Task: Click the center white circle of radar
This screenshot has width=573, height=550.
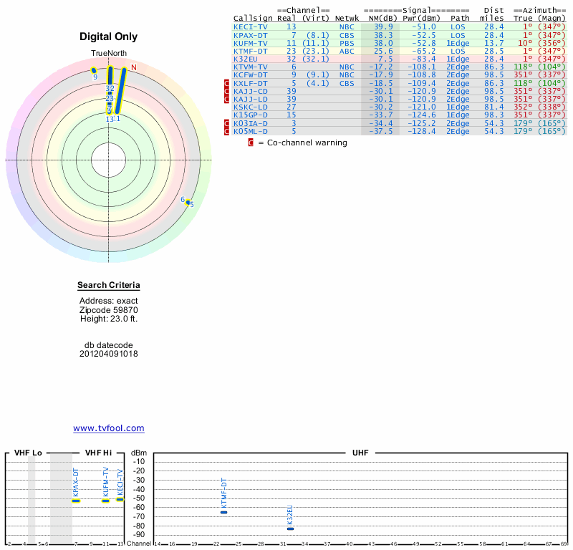Action: (x=109, y=160)
